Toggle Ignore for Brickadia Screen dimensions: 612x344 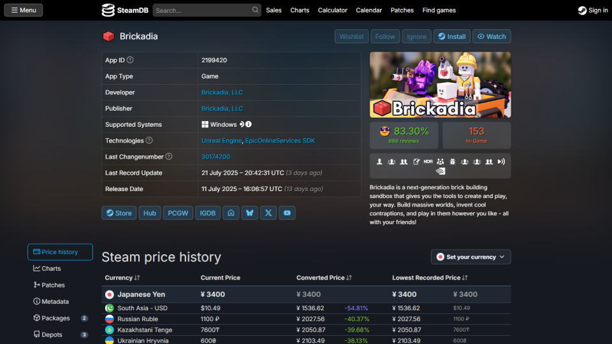click(x=416, y=36)
